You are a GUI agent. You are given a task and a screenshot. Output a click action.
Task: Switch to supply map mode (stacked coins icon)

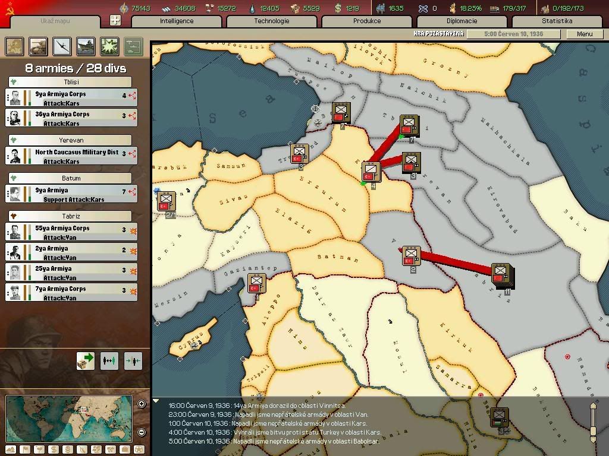click(68, 450)
